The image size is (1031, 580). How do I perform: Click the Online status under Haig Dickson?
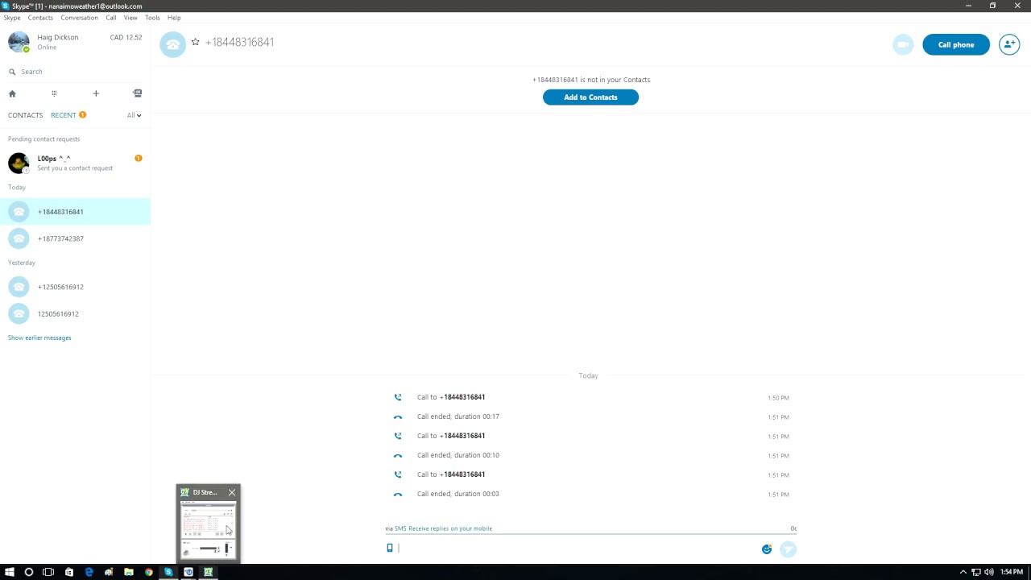coord(47,48)
